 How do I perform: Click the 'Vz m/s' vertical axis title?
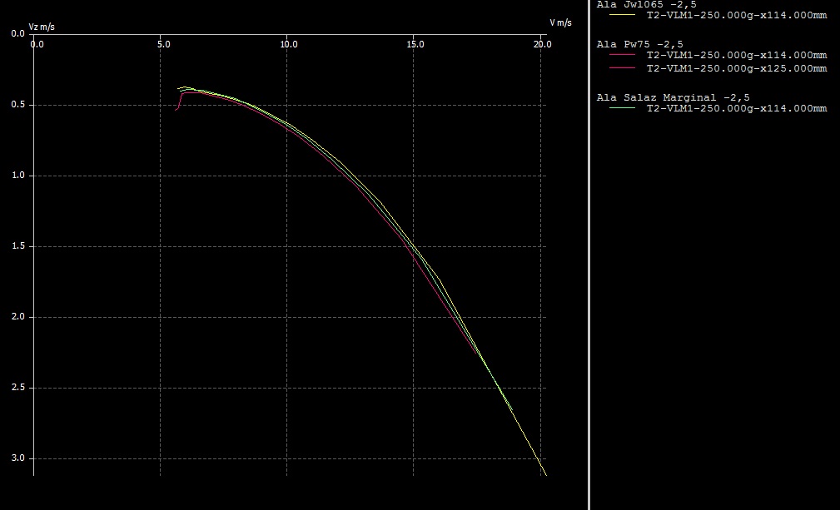coord(42,27)
